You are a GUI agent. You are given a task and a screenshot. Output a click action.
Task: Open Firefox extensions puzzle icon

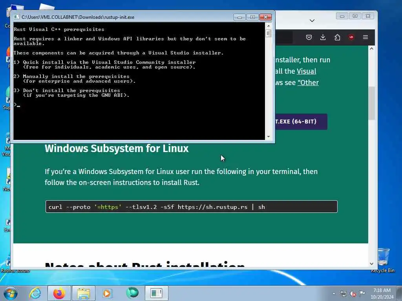point(337,37)
